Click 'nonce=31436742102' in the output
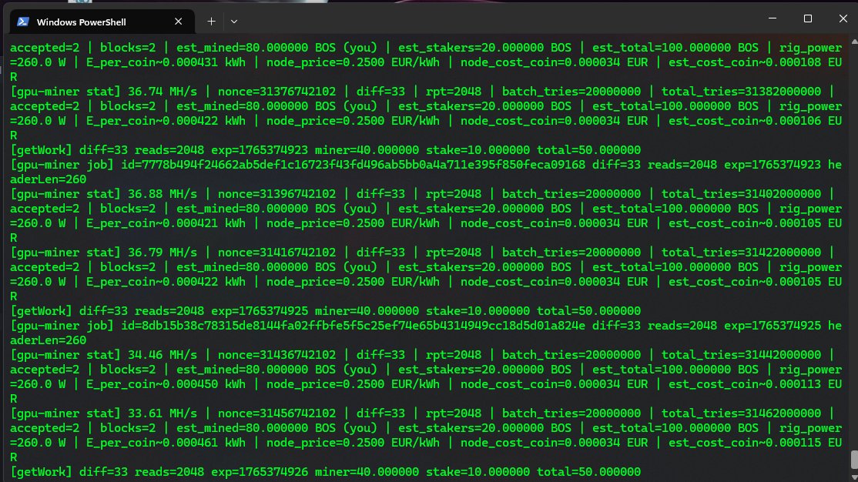This screenshot has height=482, width=858. pyautogui.click(x=277, y=354)
